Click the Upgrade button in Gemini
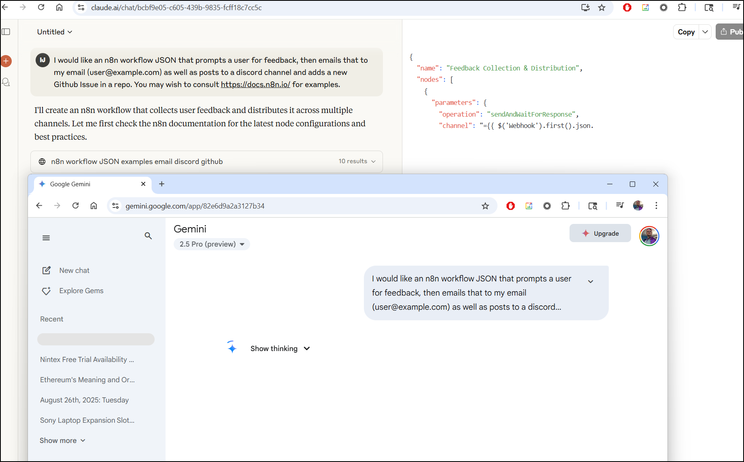Viewport: 744px width, 462px height. click(x=600, y=233)
